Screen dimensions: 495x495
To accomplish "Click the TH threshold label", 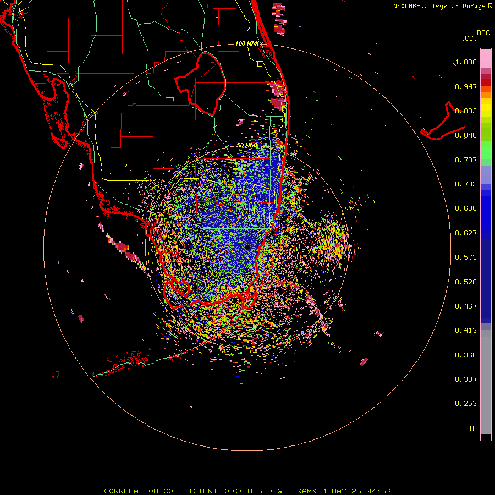I will coord(472,428).
